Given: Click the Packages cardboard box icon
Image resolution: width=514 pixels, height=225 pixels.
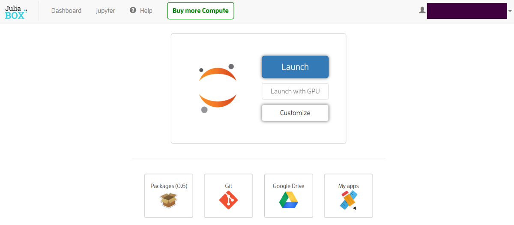Looking at the screenshot, I should coord(169,200).
